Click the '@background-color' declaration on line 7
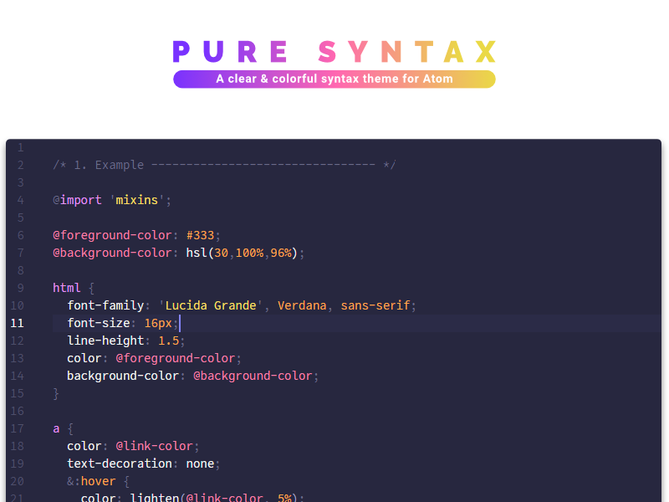This screenshot has width=669, height=502. 112,253
